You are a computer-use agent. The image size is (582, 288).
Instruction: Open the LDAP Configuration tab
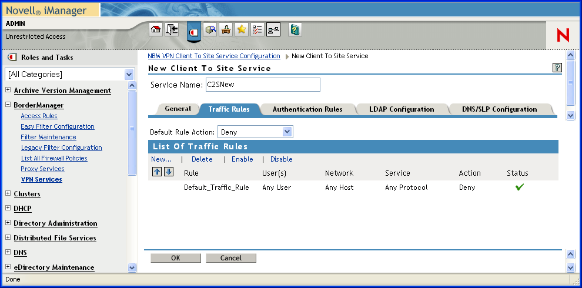(402, 109)
